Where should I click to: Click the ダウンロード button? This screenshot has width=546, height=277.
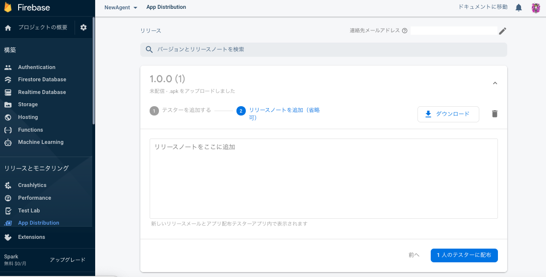(x=448, y=114)
